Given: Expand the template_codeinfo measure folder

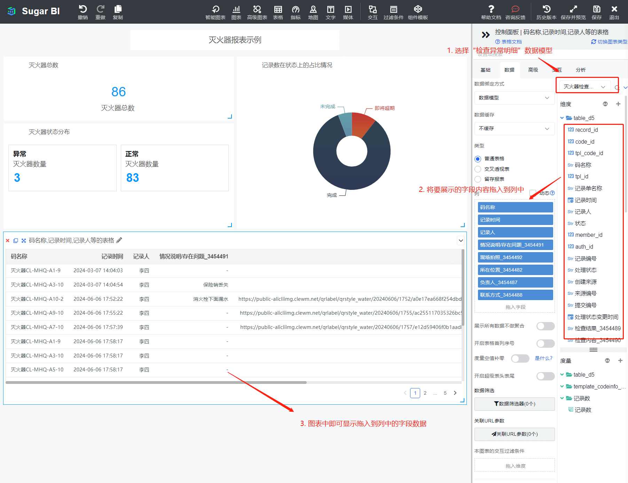Looking at the screenshot, I should click(562, 386).
